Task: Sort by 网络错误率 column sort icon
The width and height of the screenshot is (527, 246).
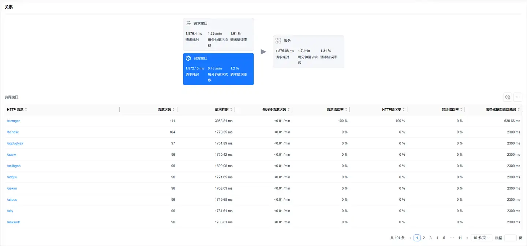Action: point(461,109)
